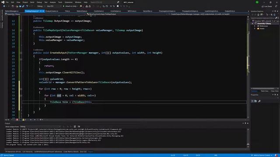Collapse the TileMapOutput constructor at line 14
Viewport: 280px width, 157px height.
click(x=21, y=30)
